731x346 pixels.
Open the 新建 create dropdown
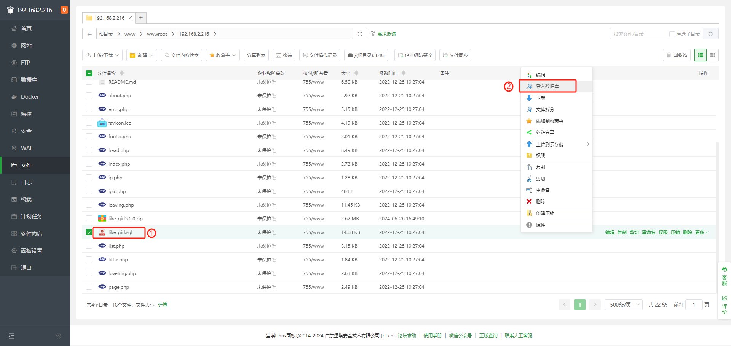click(142, 55)
